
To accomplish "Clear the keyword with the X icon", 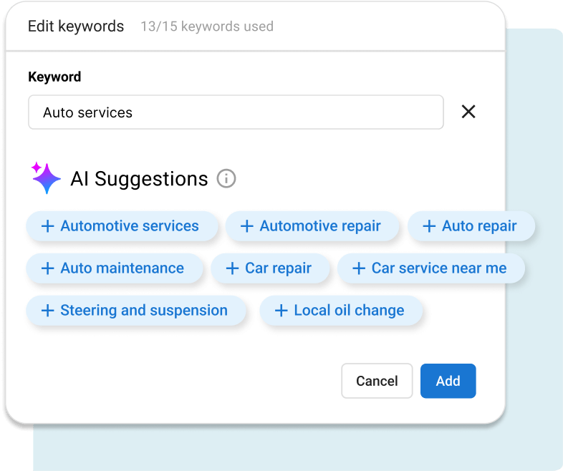I will click(468, 112).
